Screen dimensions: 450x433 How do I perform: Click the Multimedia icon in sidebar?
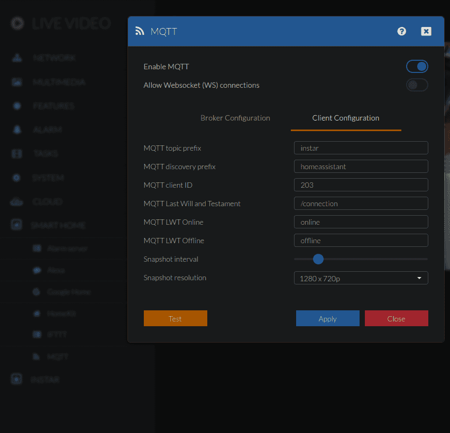coord(17,82)
